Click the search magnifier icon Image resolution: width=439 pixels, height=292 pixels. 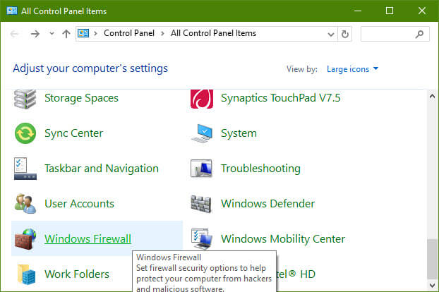[419, 34]
